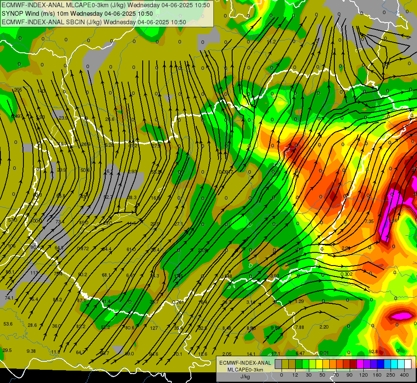The height and width of the screenshot is (383, 417).
Task: Click the station value 205
Action: (x=18, y=90)
